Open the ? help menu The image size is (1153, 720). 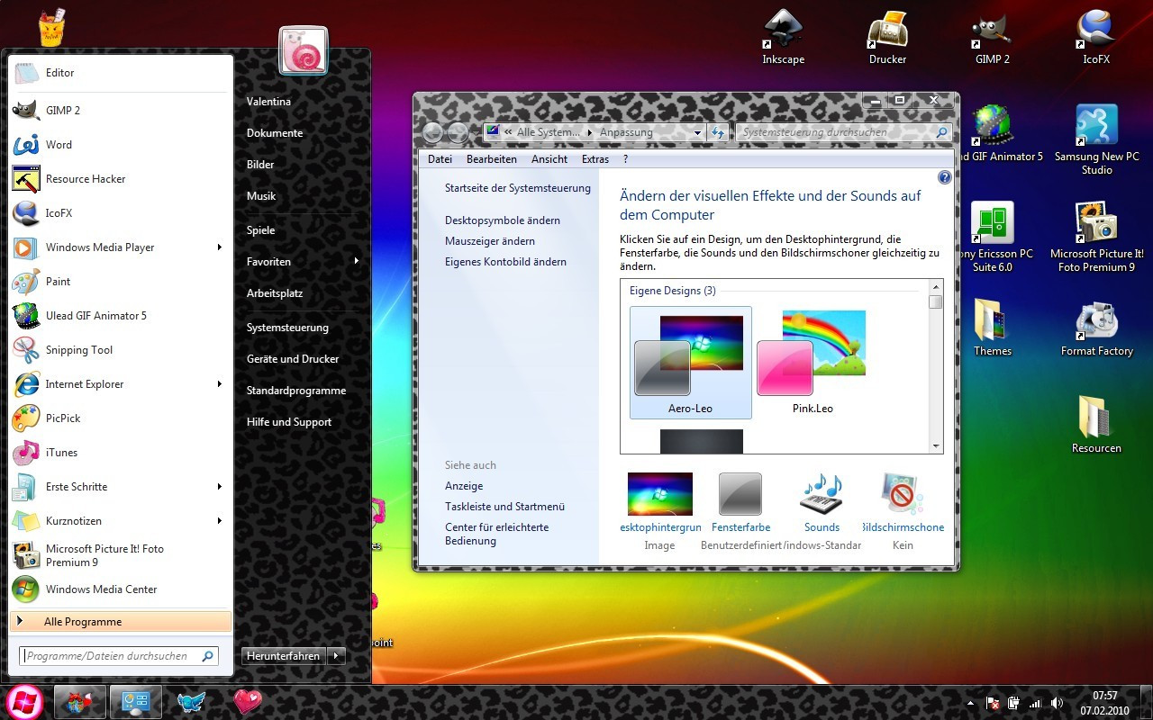coord(625,159)
